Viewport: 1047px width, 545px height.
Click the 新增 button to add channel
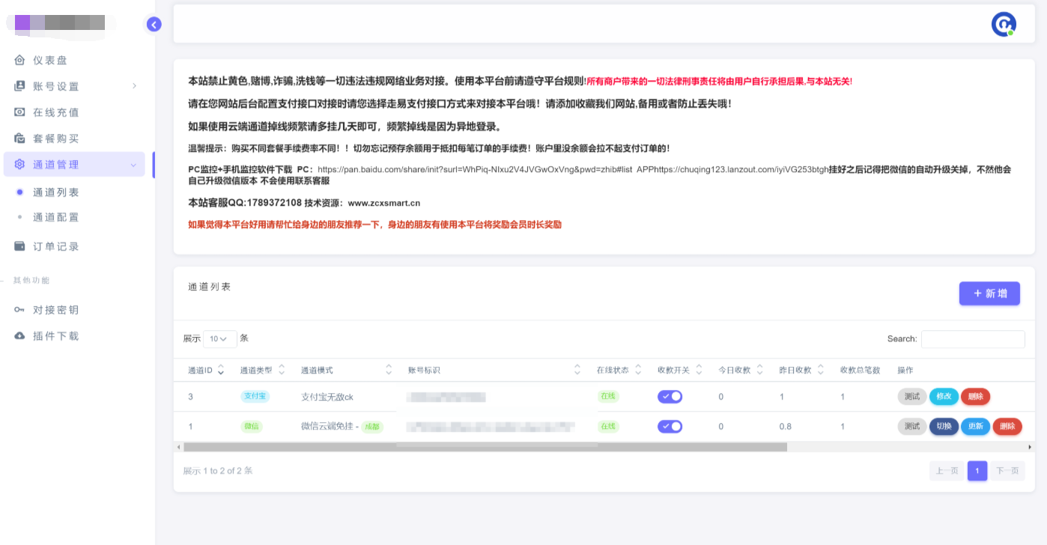coord(989,293)
